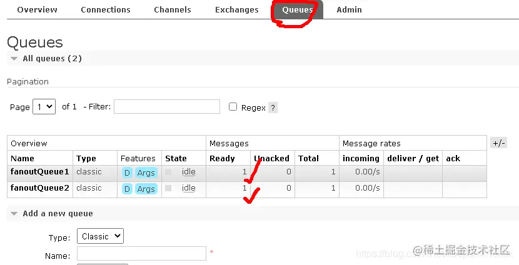Open the Overview tab
The image size is (519, 265).
(x=37, y=9)
